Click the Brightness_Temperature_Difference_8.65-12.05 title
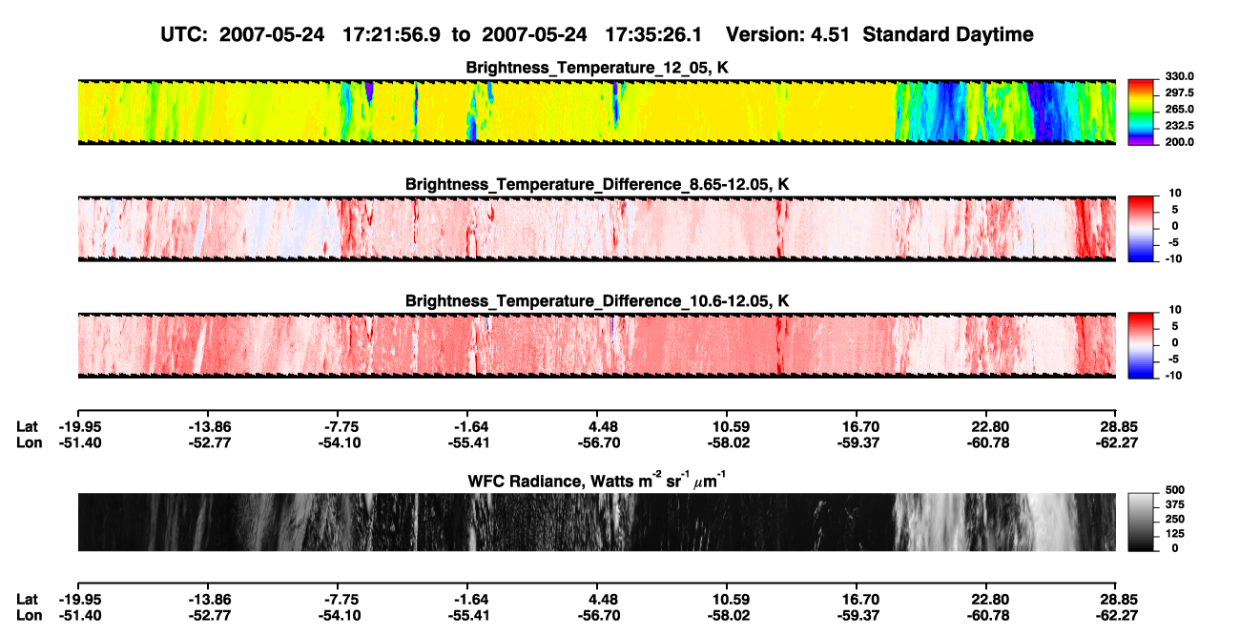This screenshot has height=636, width=1240. tap(597, 184)
